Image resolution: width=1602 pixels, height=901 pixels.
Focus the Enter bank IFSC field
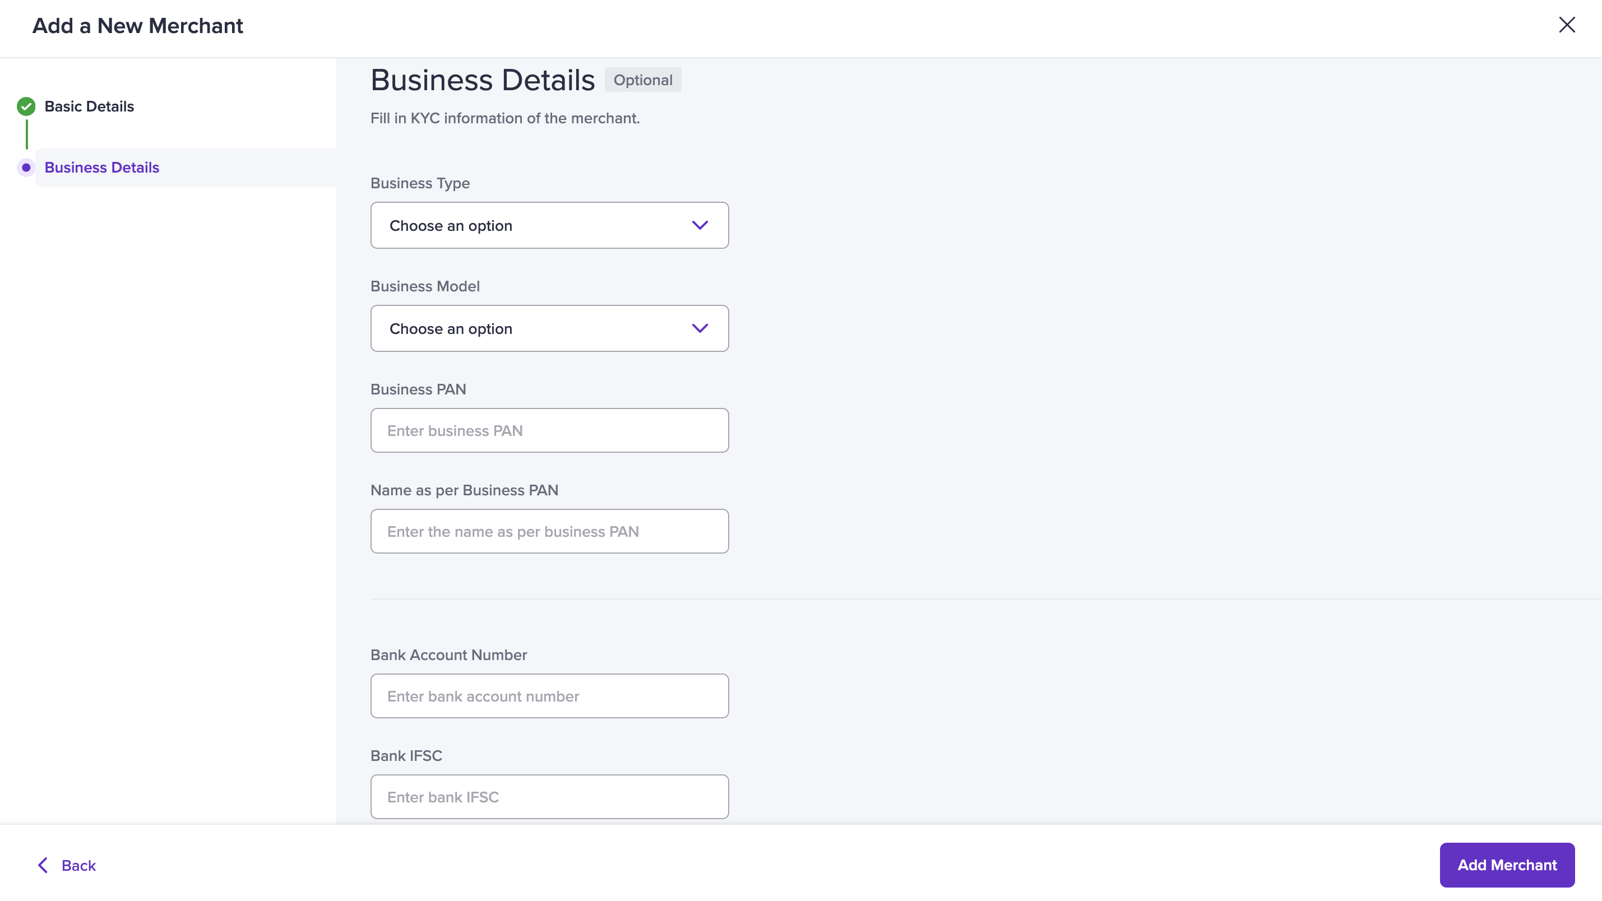[549, 797]
